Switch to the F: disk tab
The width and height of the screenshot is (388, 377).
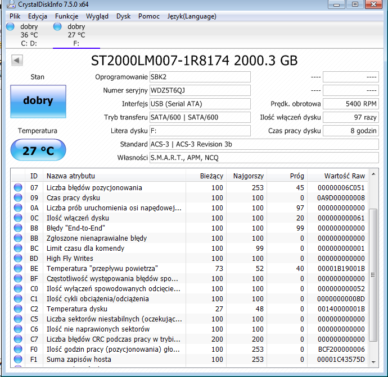(76, 35)
